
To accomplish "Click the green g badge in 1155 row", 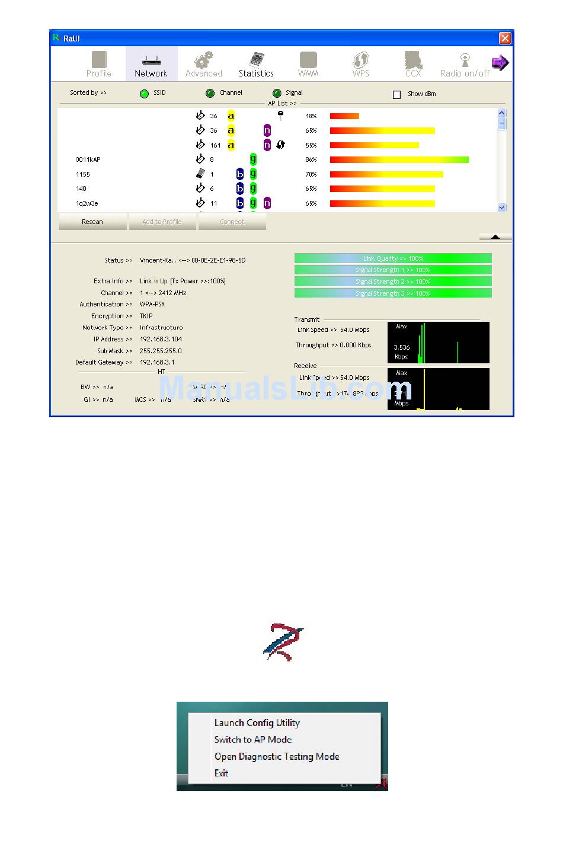I will (x=253, y=174).
